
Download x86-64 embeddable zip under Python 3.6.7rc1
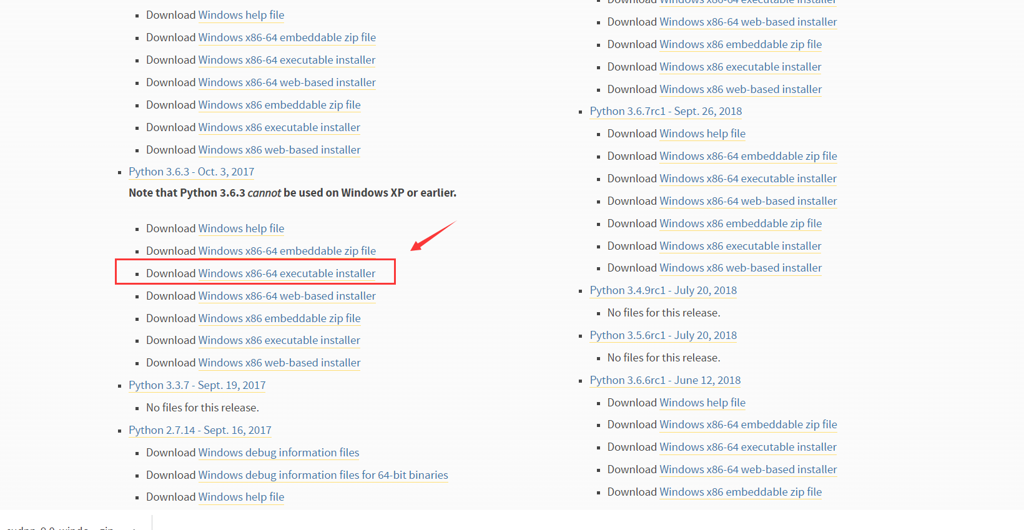(x=749, y=156)
